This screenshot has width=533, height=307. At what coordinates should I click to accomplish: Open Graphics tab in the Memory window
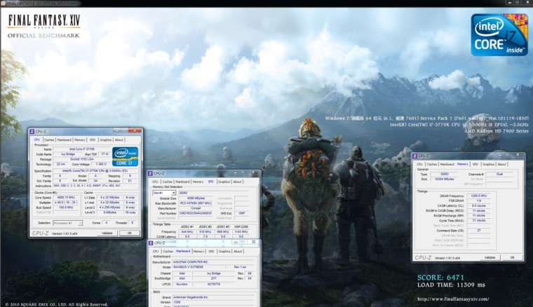(489, 165)
